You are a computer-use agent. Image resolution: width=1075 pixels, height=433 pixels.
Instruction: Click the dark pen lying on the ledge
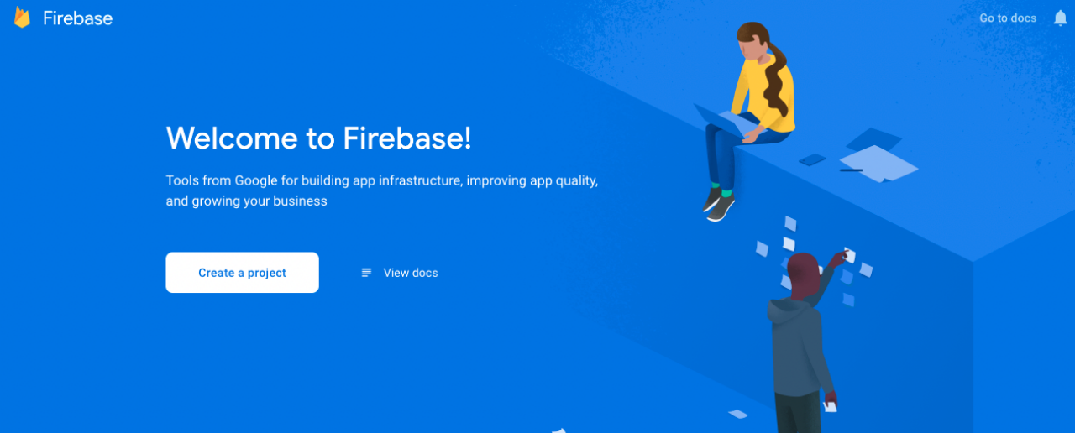pyautogui.click(x=851, y=170)
